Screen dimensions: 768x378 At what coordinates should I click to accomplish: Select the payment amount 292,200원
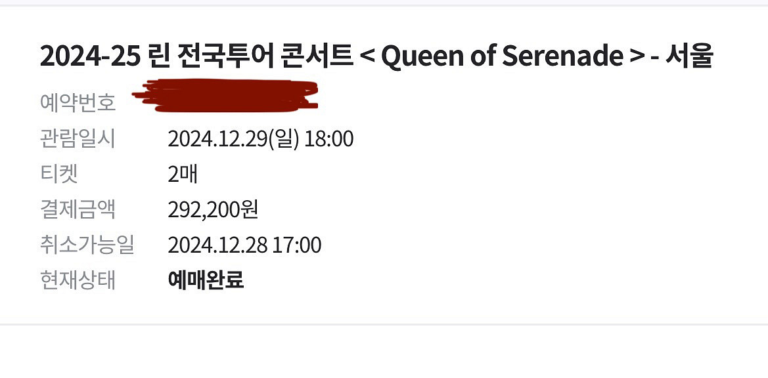[x=213, y=210]
